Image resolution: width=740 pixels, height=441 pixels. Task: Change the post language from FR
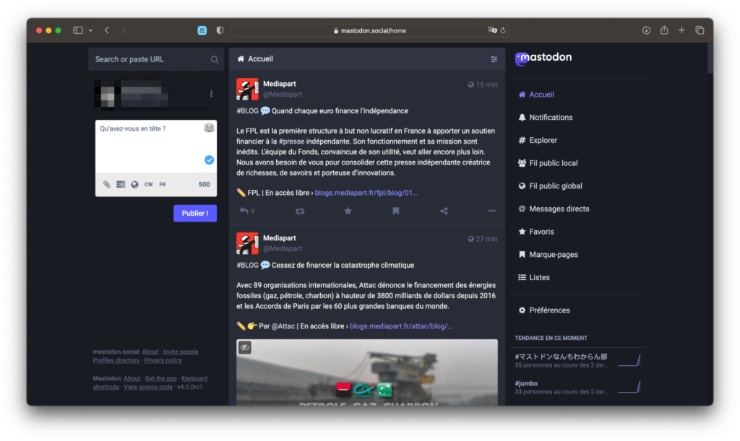[163, 184]
